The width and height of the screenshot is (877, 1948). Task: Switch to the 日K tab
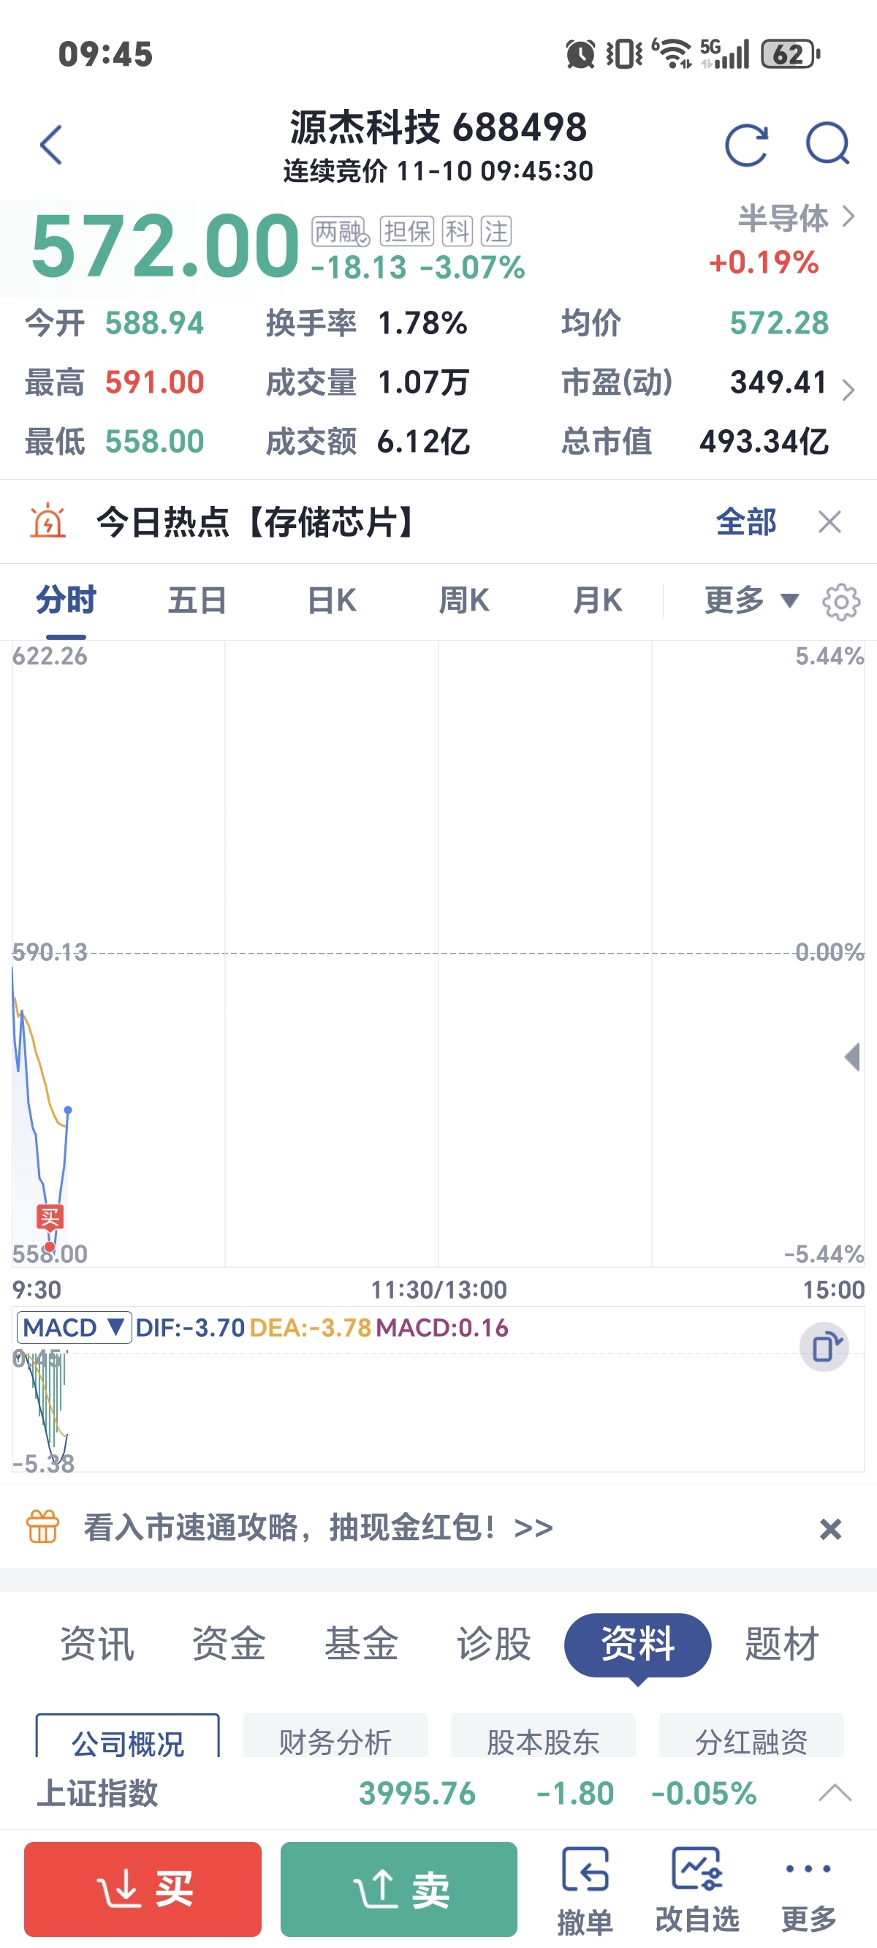[331, 601]
